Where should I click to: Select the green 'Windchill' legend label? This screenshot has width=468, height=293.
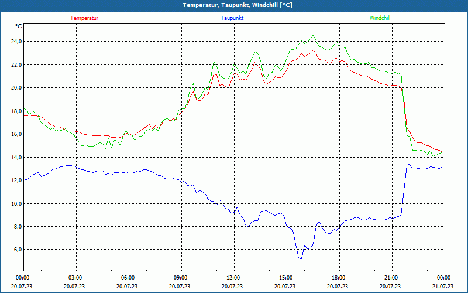pos(380,18)
